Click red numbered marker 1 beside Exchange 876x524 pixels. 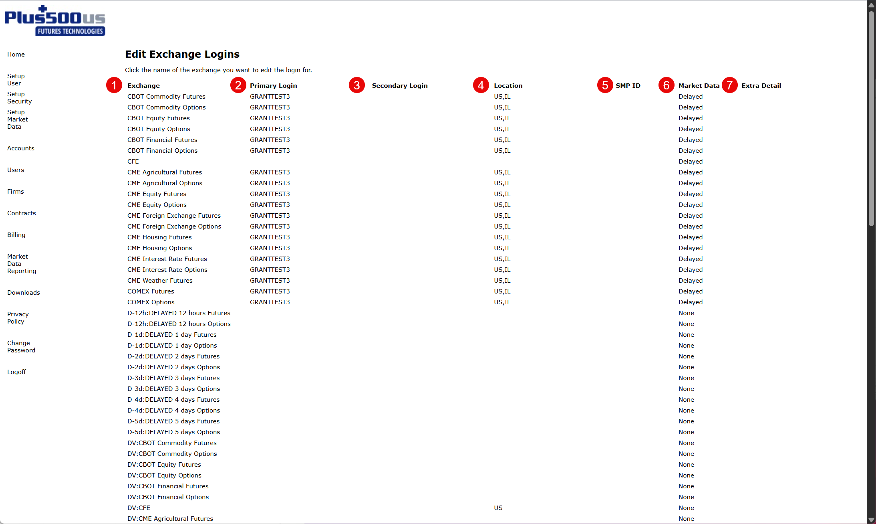(114, 85)
